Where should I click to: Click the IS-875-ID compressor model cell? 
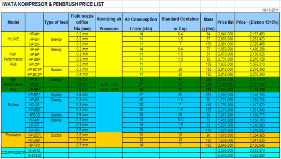tap(34, 155)
